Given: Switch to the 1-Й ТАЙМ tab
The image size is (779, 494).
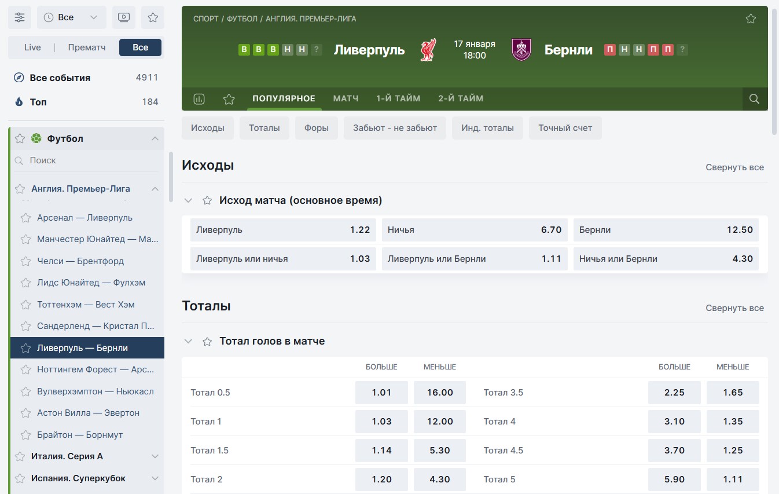Looking at the screenshot, I should click(x=398, y=98).
